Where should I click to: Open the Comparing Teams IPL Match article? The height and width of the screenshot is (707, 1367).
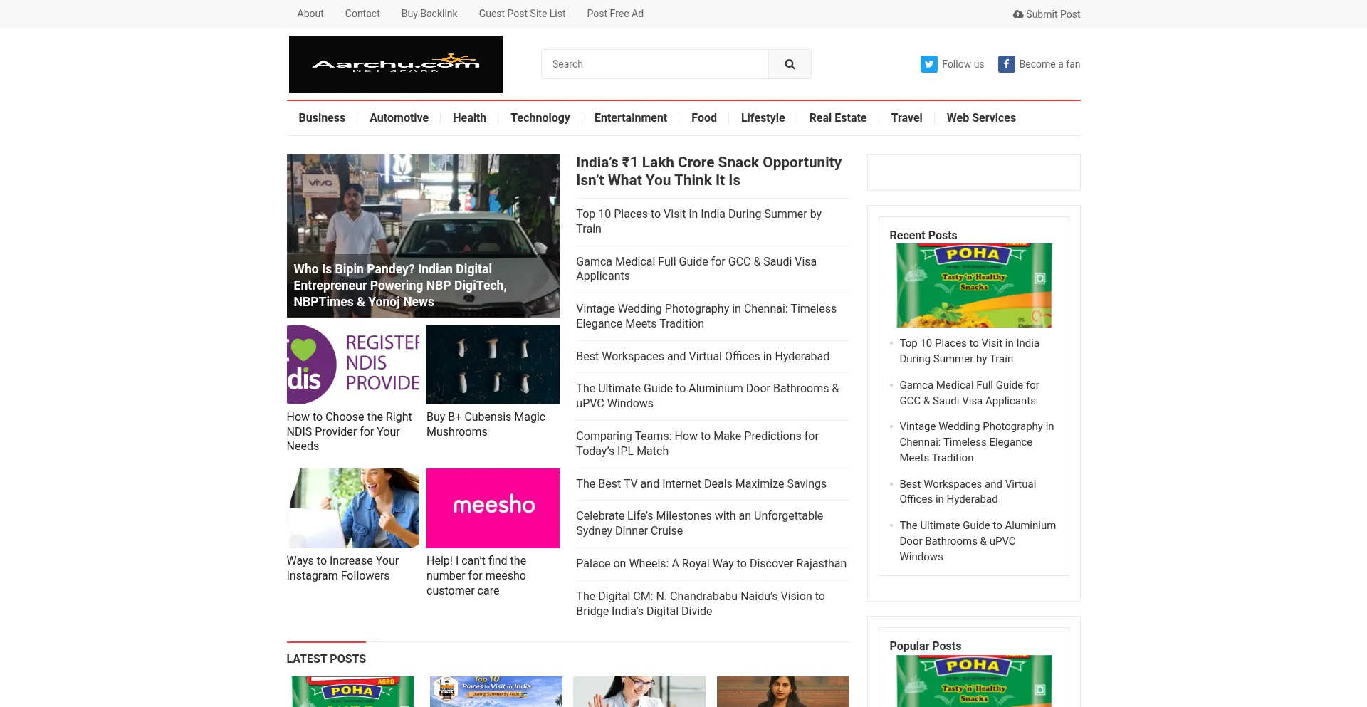(x=697, y=444)
